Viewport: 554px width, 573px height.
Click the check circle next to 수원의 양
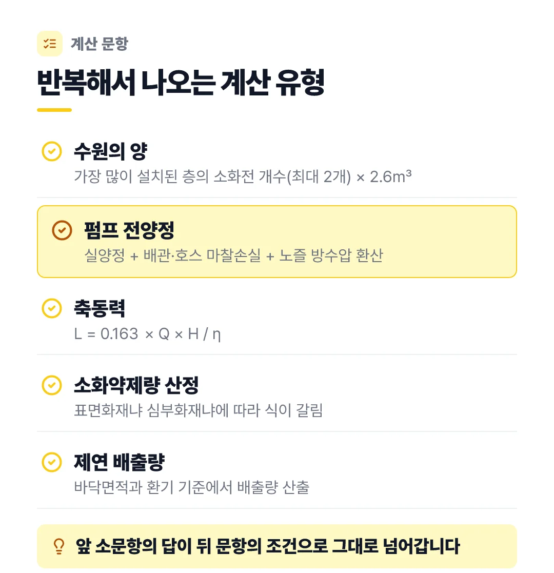point(52,151)
